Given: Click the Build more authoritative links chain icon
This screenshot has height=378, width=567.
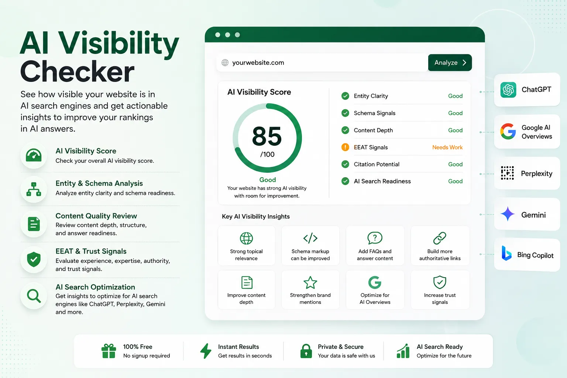Looking at the screenshot, I should click(440, 238).
